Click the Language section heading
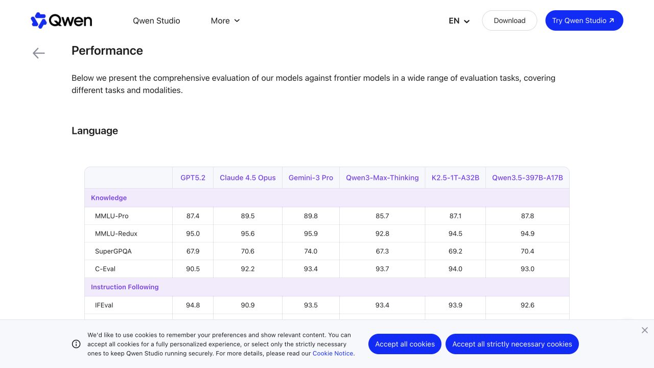Image resolution: width=654 pixels, height=368 pixels. pos(95,131)
